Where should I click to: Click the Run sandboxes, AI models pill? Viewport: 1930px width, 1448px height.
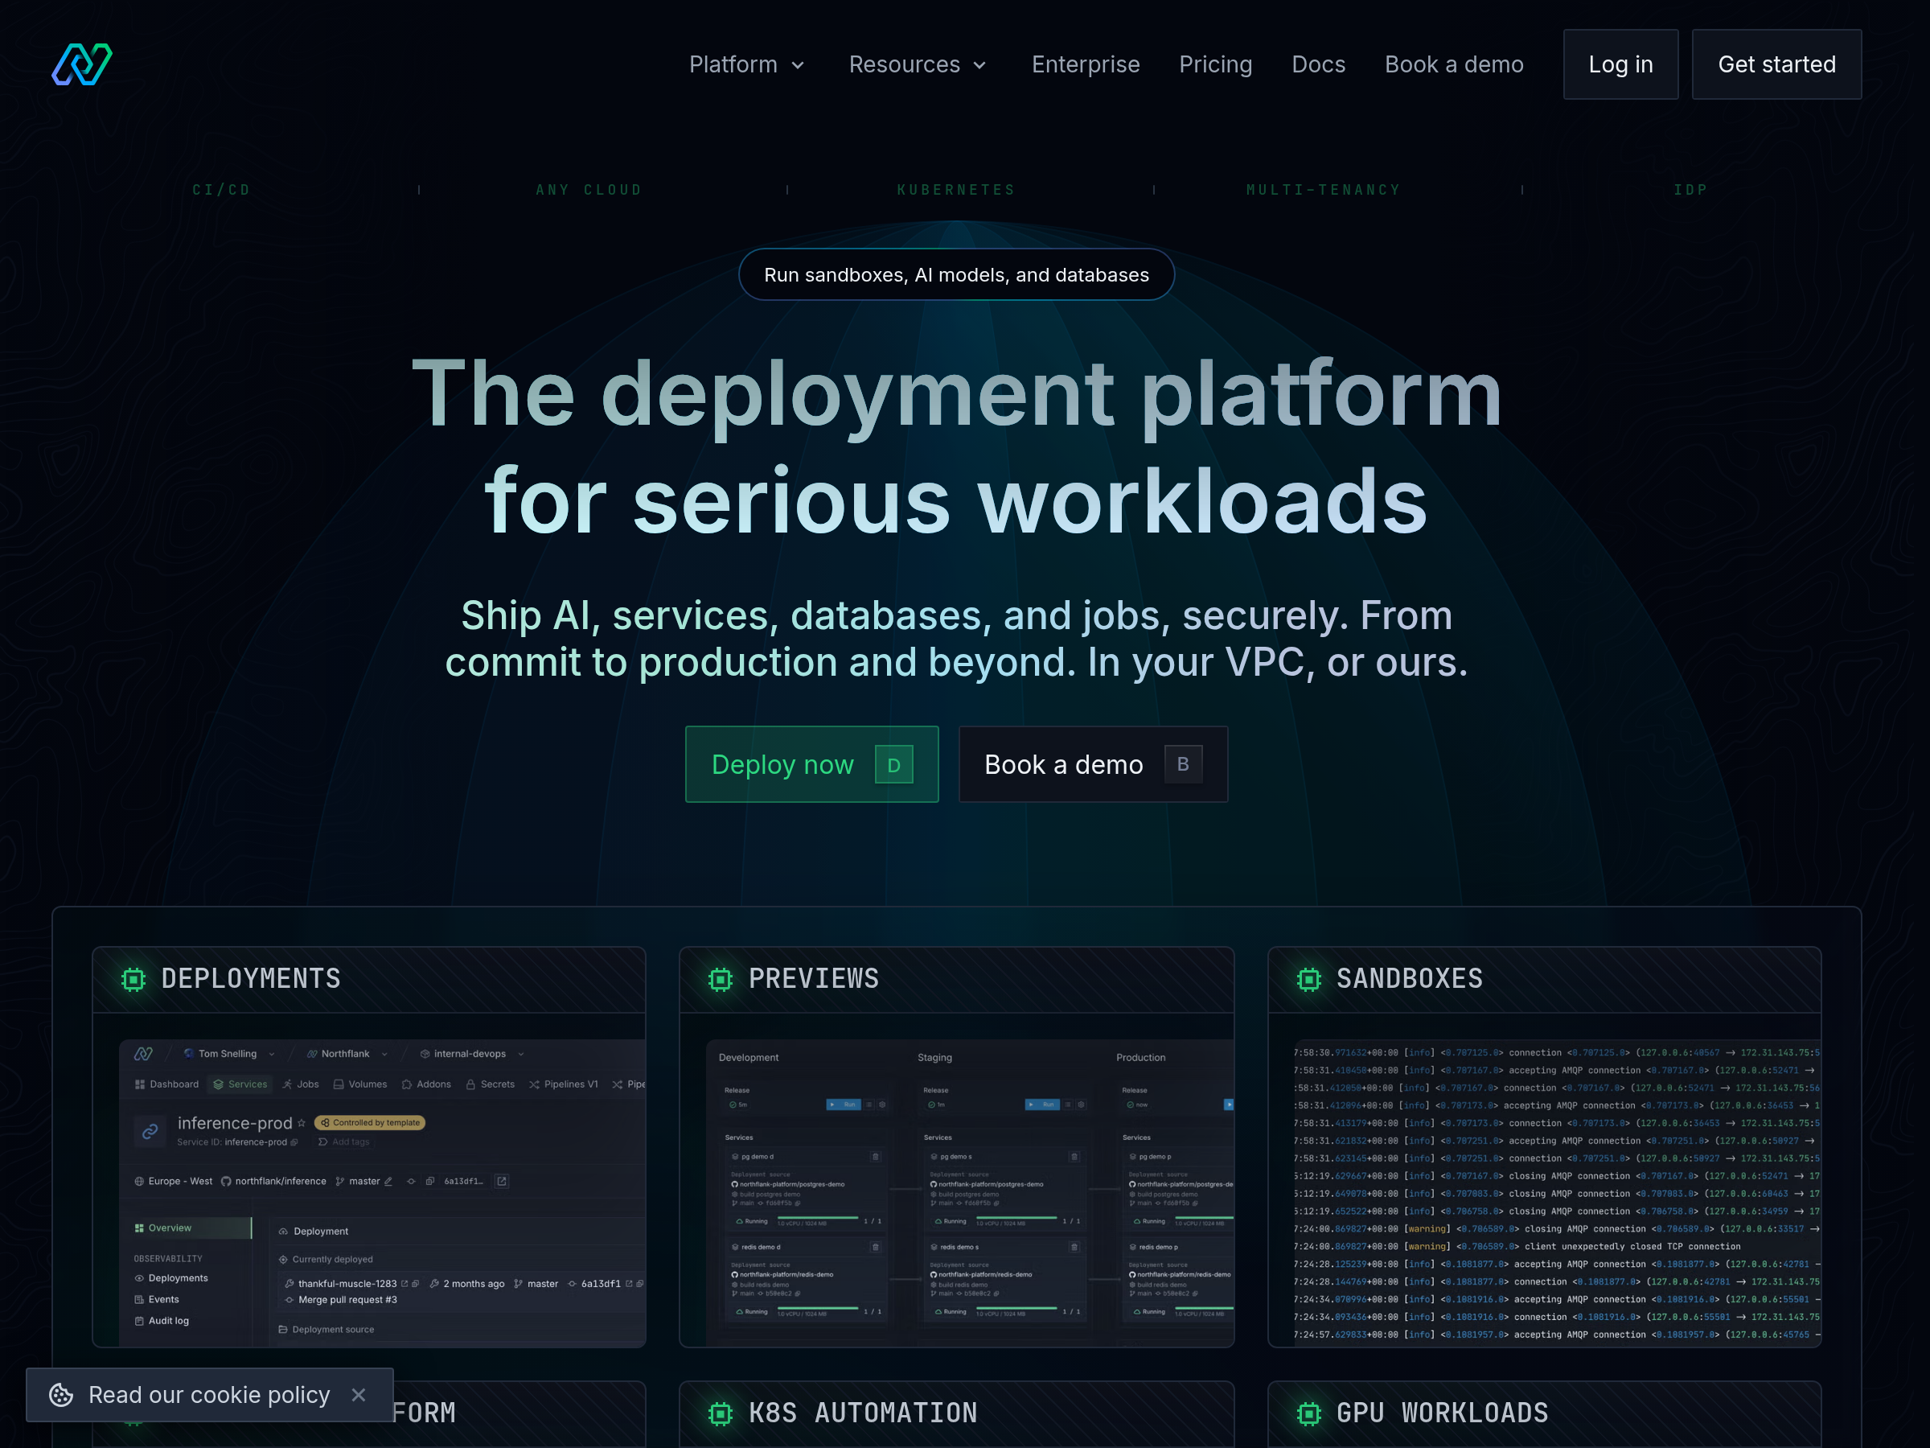pyautogui.click(x=956, y=275)
